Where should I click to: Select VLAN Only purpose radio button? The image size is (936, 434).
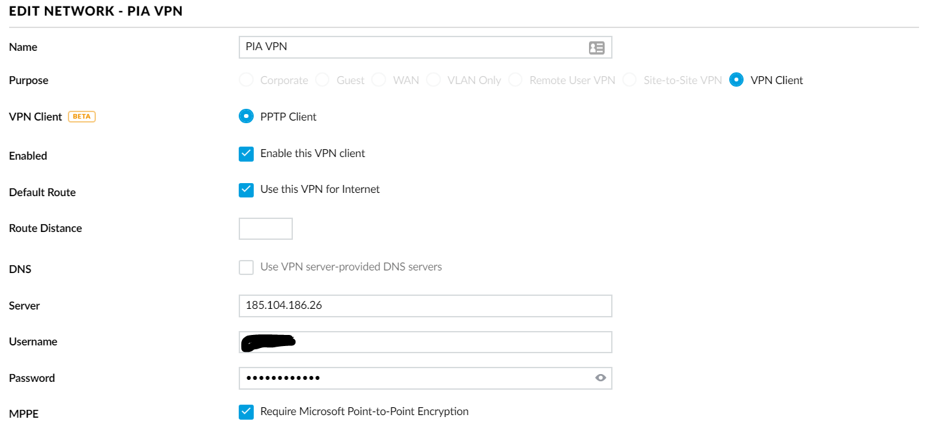(x=433, y=80)
